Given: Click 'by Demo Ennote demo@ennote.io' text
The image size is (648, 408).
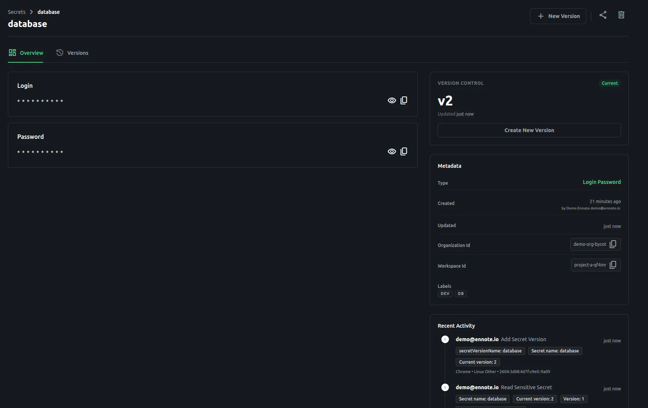Looking at the screenshot, I should (591, 208).
